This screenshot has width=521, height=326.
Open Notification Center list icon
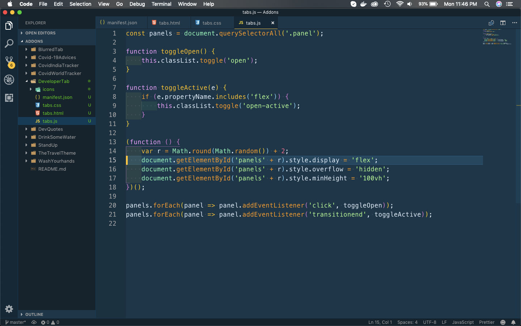coord(510,4)
